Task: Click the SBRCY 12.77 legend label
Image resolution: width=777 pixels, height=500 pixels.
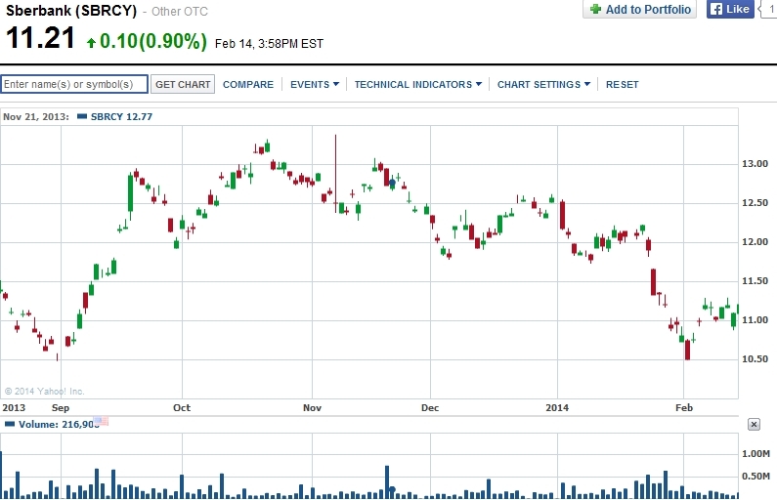Action: (x=121, y=117)
